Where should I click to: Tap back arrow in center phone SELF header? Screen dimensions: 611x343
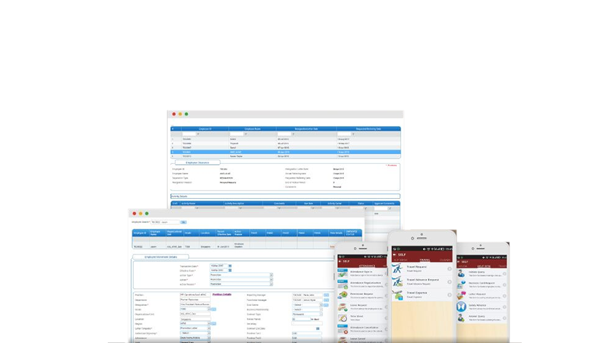tap(394, 255)
